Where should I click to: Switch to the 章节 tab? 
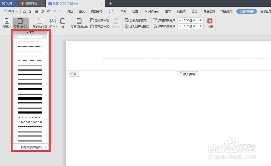tap(168, 12)
